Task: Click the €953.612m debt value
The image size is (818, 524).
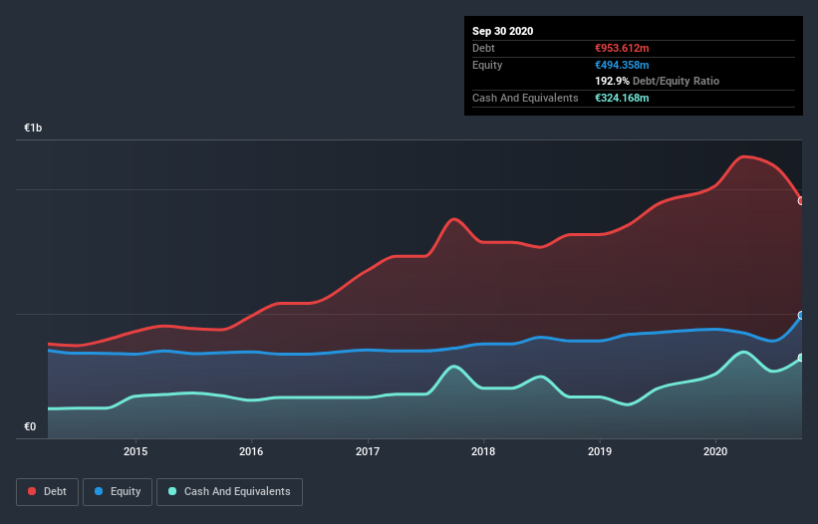Action: pos(622,48)
